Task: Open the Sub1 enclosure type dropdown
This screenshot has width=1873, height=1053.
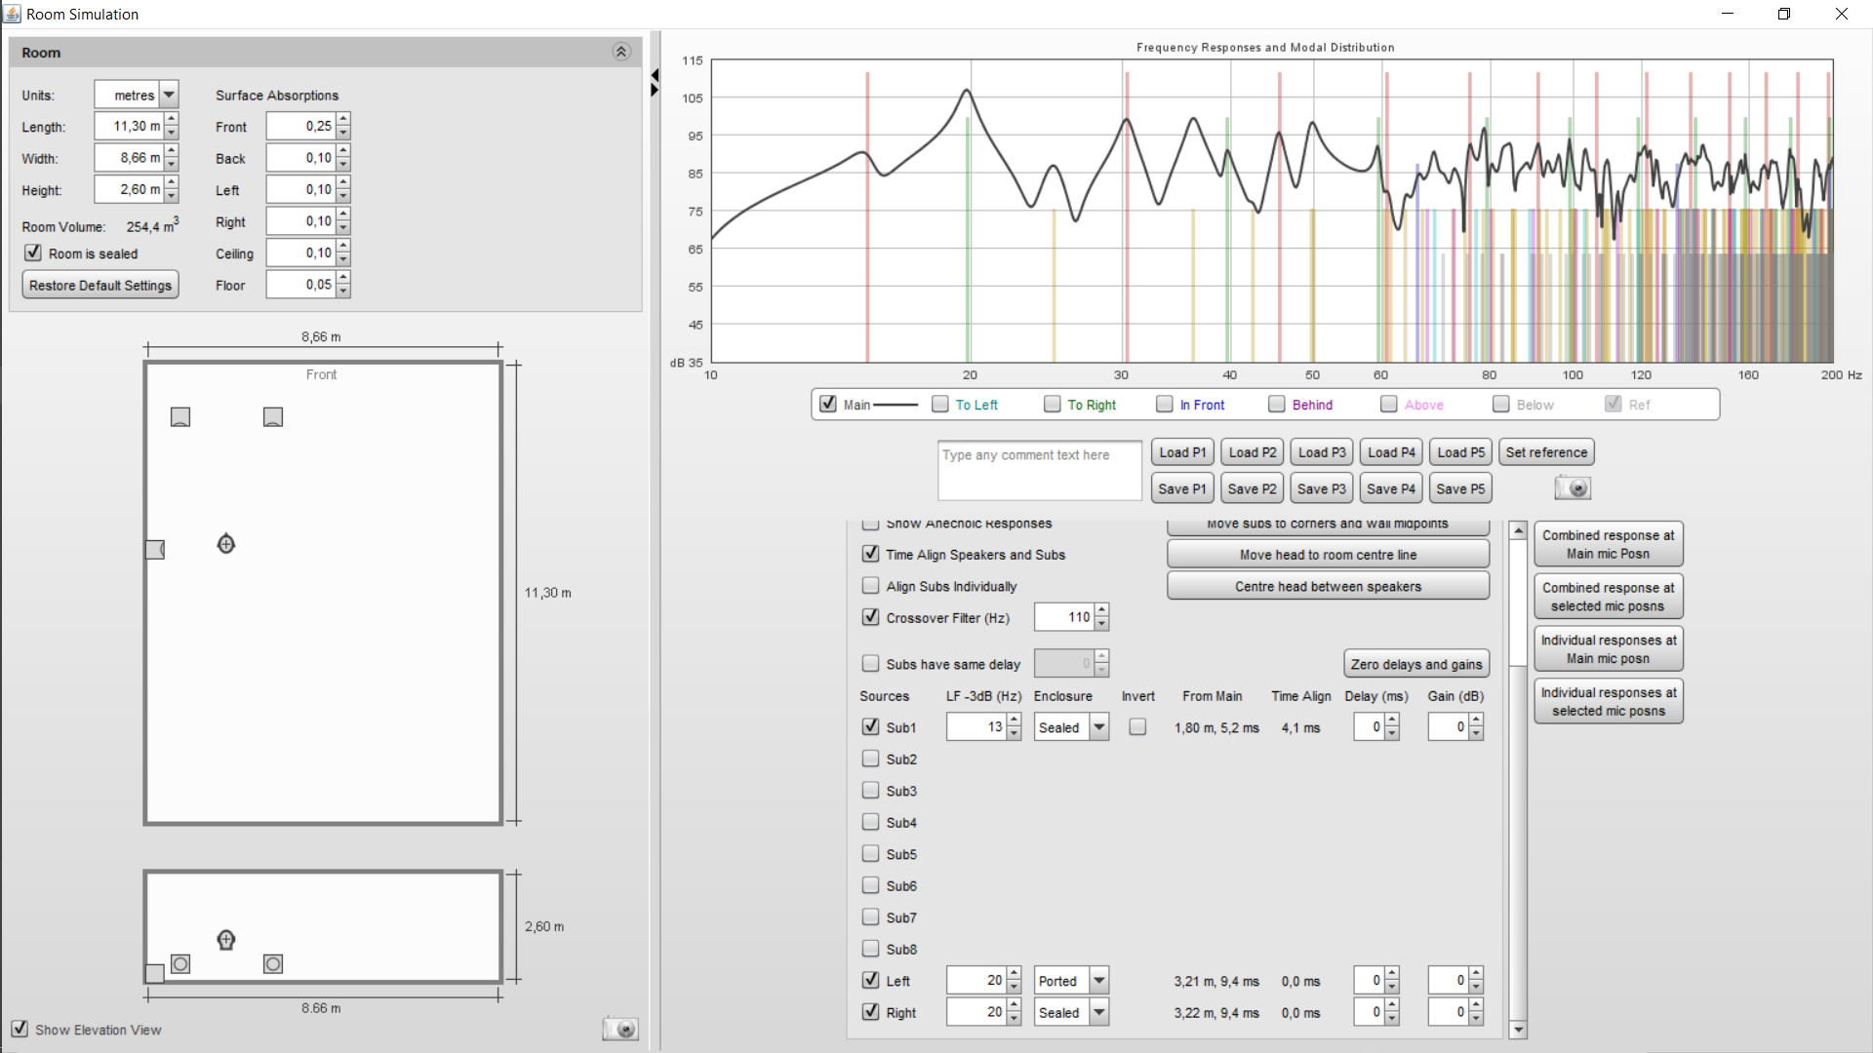Action: 1099,727
